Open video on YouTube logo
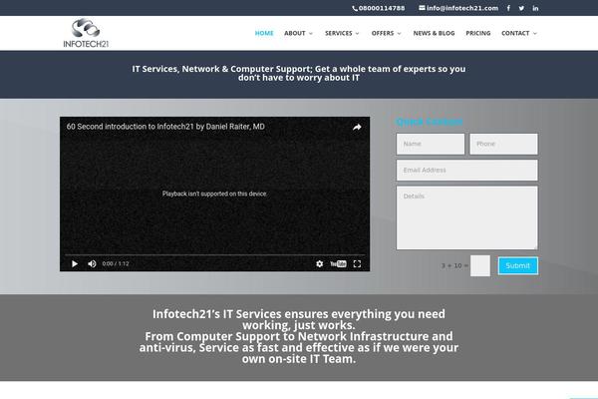 pos(338,263)
